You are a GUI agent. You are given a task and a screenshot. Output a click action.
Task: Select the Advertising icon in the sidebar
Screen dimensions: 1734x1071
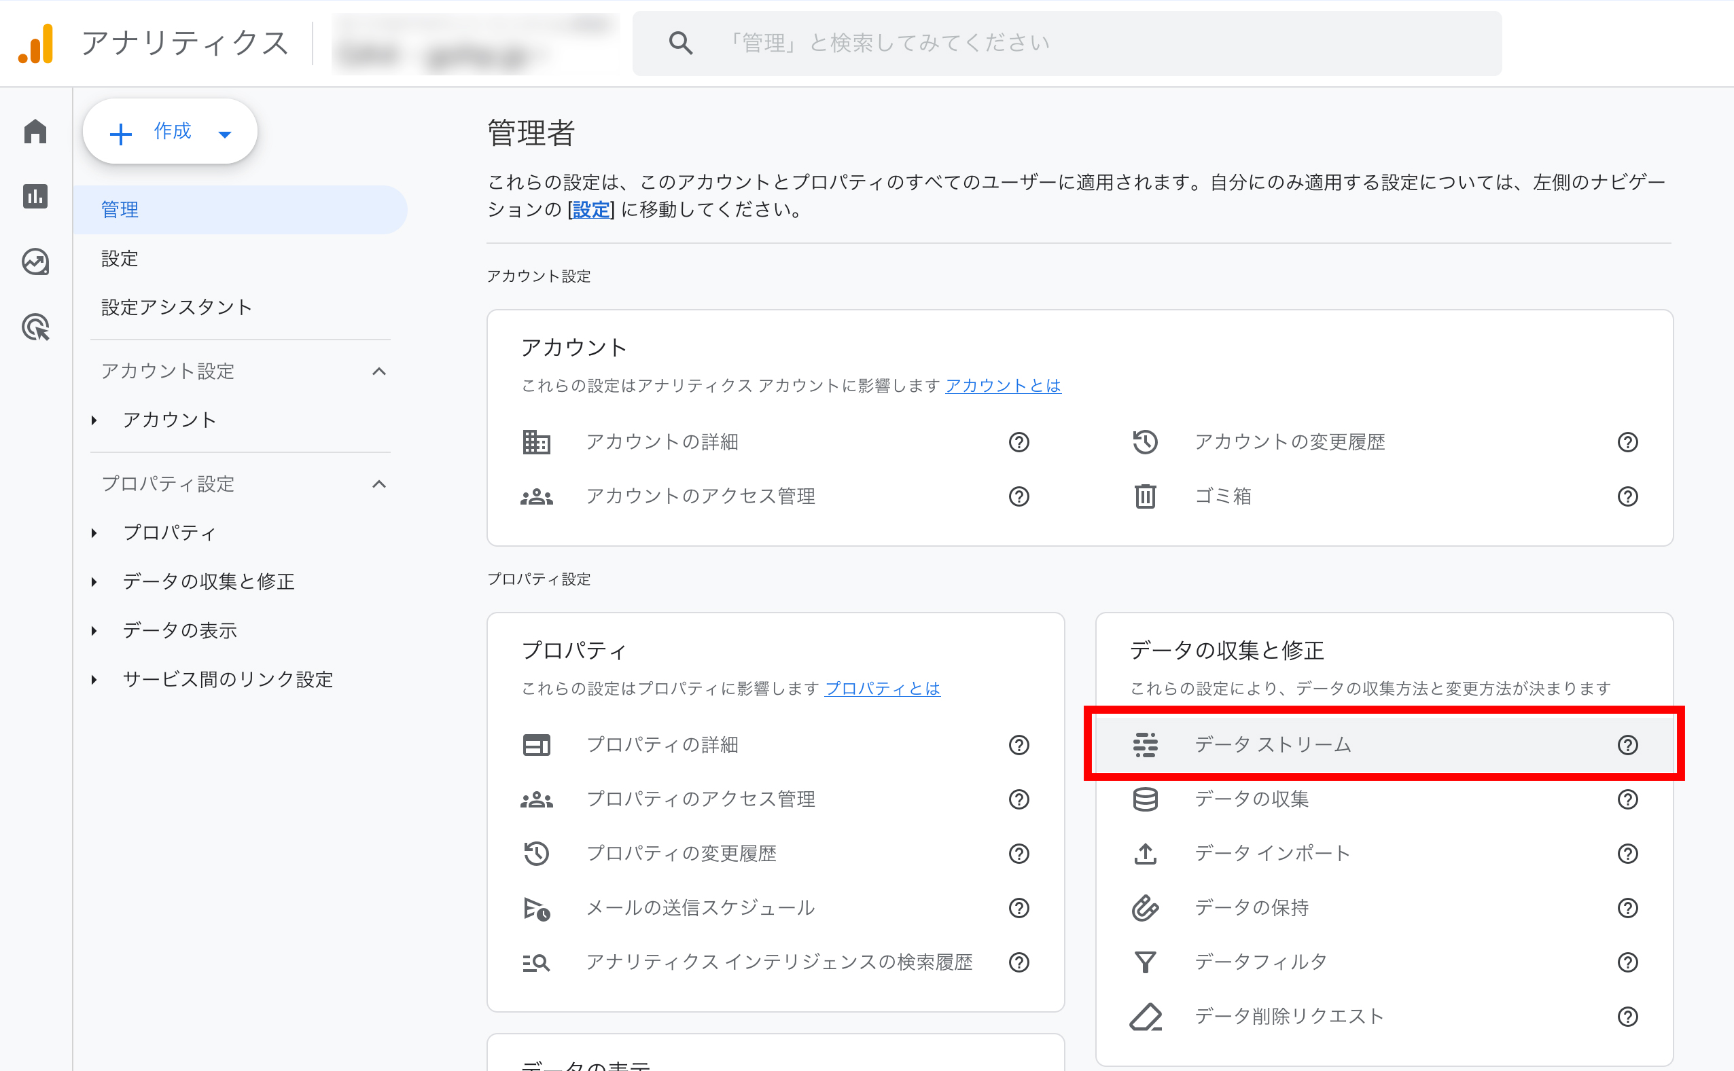tap(35, 327)
